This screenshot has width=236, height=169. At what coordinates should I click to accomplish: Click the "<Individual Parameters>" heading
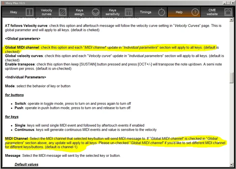26,77
